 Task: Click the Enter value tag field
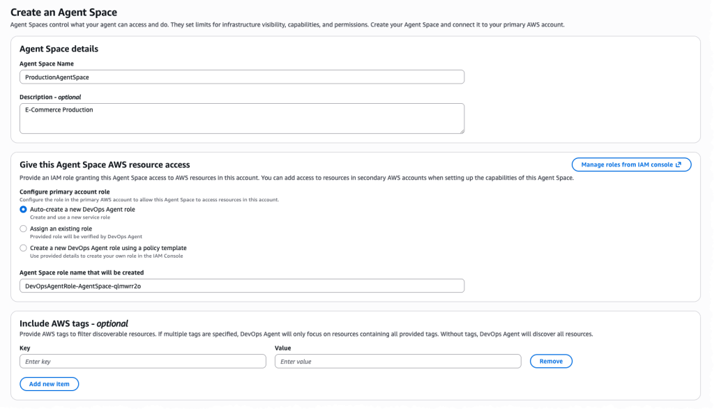click(x=397, y=361)
